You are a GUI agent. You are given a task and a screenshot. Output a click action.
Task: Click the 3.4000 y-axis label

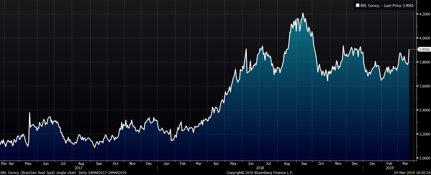[x=424, y=110]
